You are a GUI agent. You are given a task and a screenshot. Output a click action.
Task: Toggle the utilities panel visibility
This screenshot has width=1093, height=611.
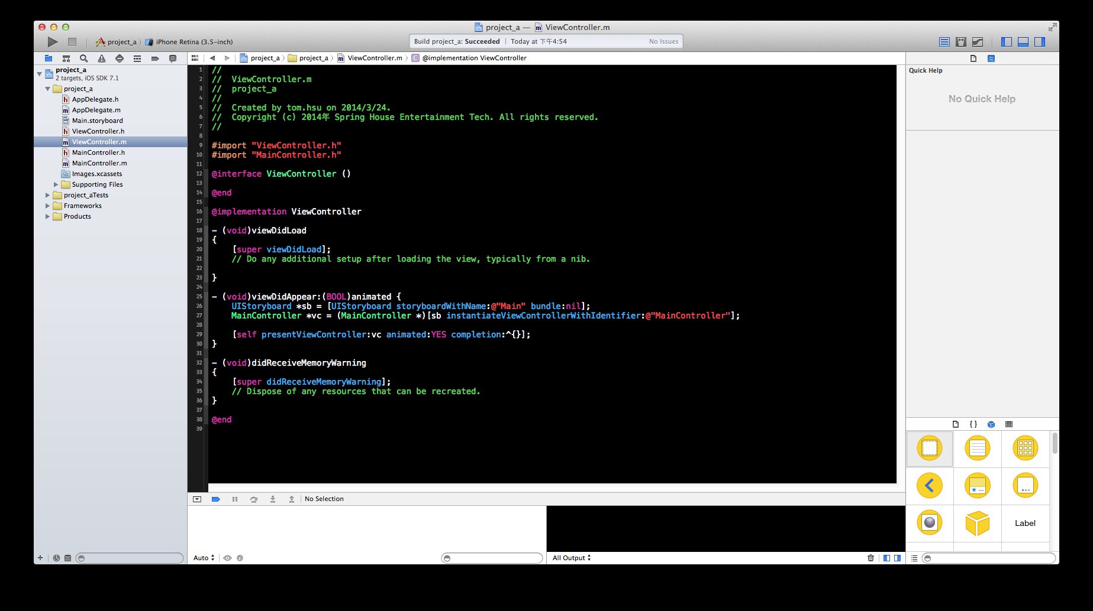pos(1040,42)
